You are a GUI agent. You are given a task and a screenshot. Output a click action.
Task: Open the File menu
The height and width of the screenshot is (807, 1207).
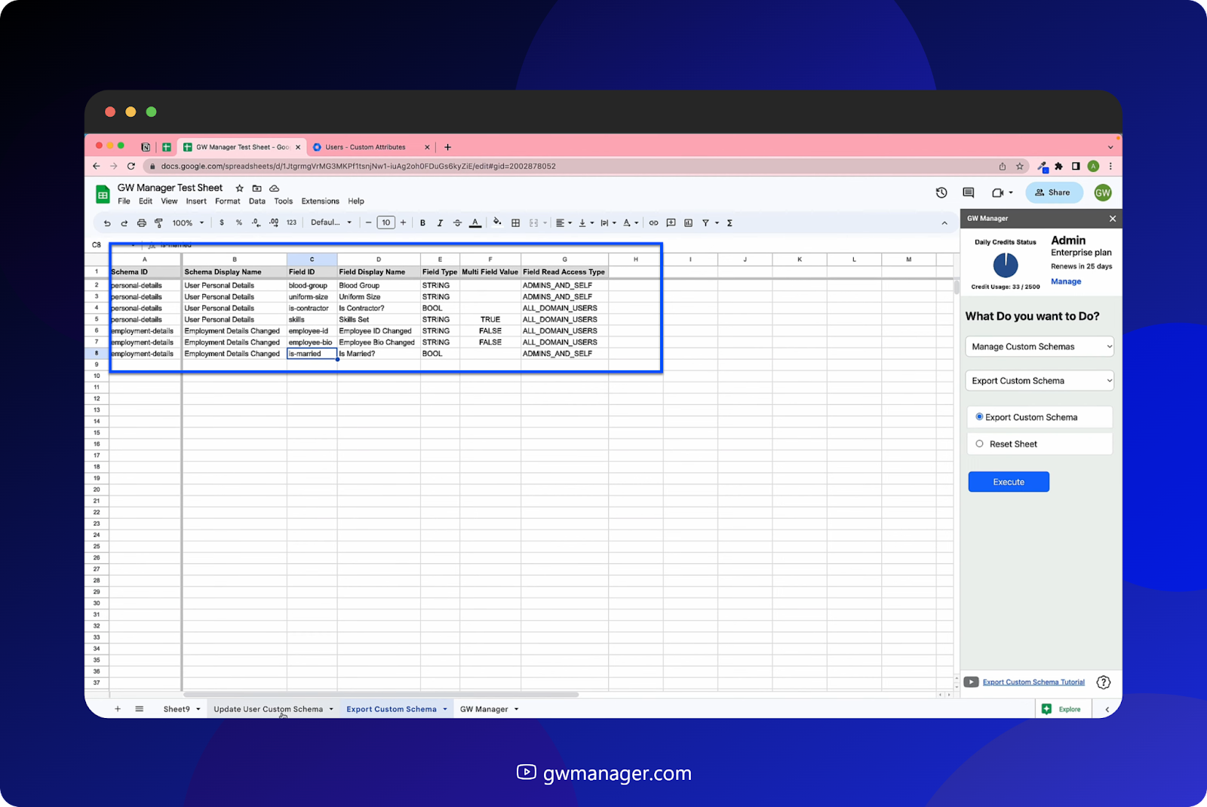pos(124,201)
